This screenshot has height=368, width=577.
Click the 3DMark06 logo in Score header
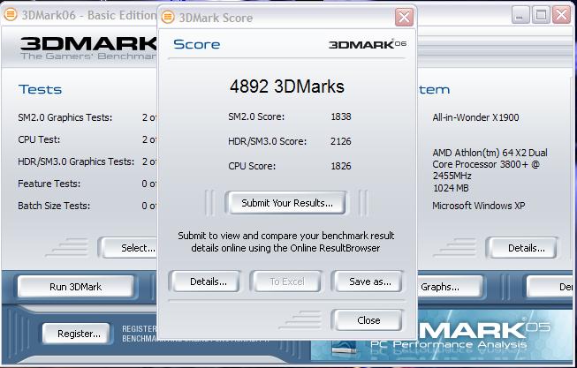[x=367, y=44]
